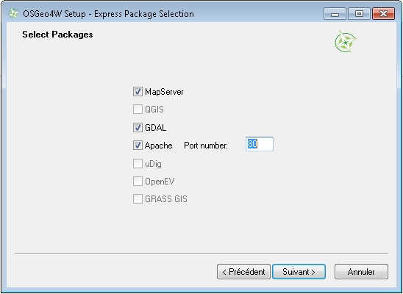This screenshot has width=403, height=294.
Task: Minimize the OSGeo4W Setup window
Action: pos(335,14)
